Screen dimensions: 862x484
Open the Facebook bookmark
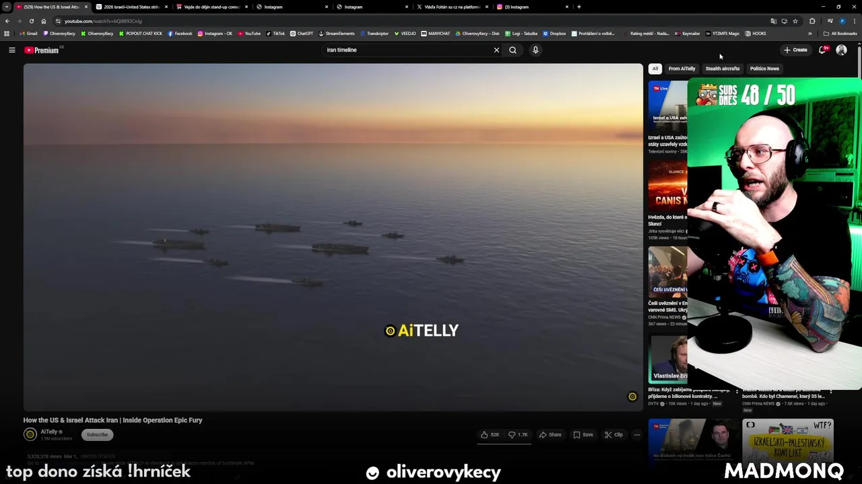(180, 34)
